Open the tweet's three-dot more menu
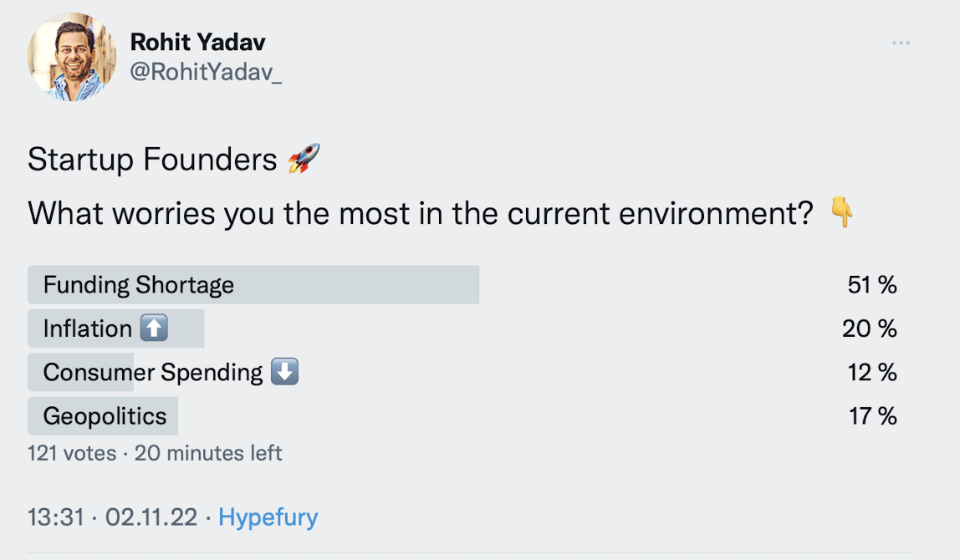The image size is (960, 560). pos(901,43)
